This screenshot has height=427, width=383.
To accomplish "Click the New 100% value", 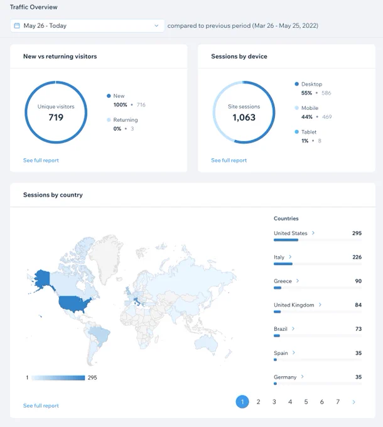I will [120, 105].
